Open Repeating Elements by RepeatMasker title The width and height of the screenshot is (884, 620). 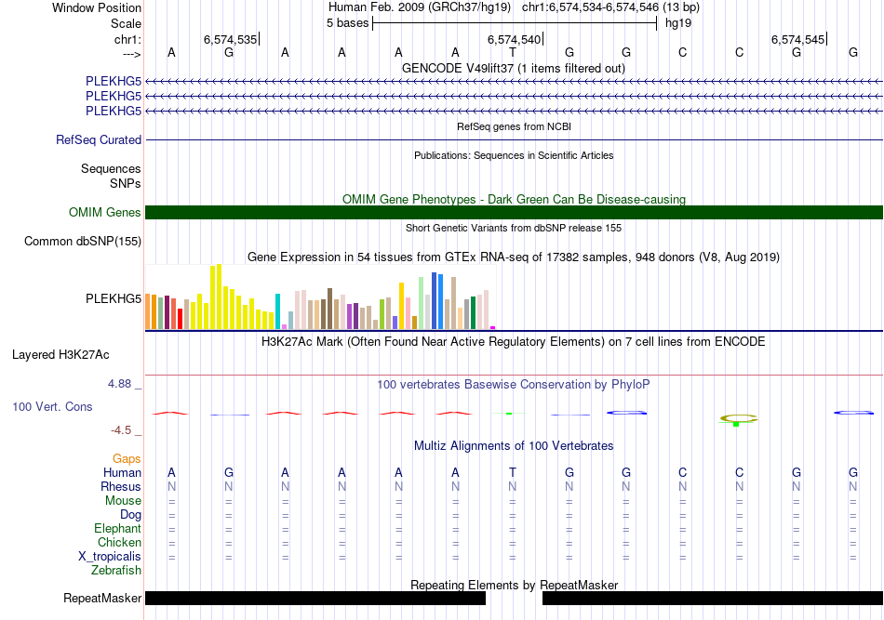pos(514,585)
